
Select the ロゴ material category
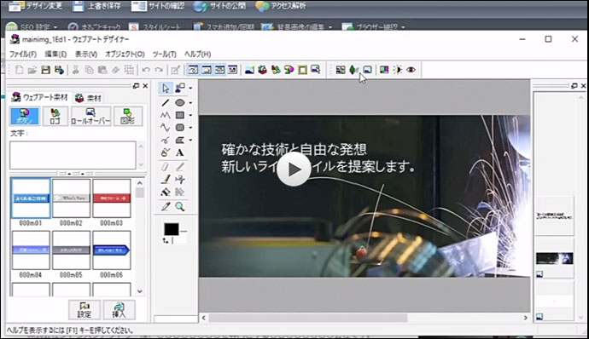[x=55, y=116]
